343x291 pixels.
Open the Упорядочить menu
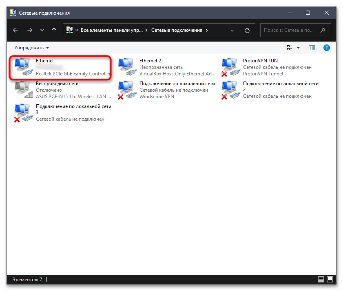(x=32, y=48)
